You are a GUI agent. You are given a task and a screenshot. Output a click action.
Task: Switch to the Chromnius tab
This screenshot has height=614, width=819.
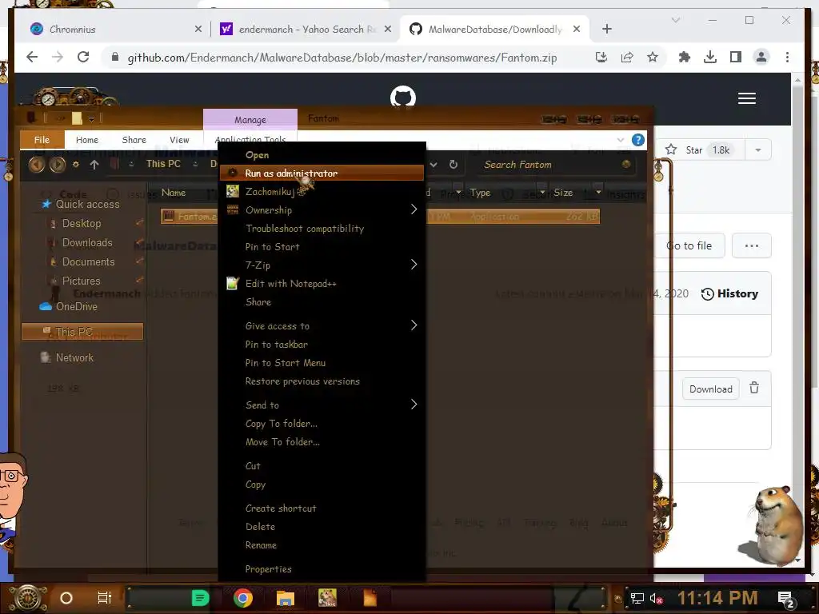click(x=115, y=30)
